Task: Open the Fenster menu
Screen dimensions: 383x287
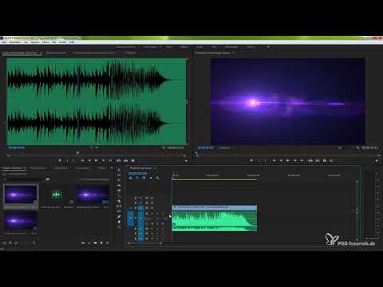Action: 62,42
